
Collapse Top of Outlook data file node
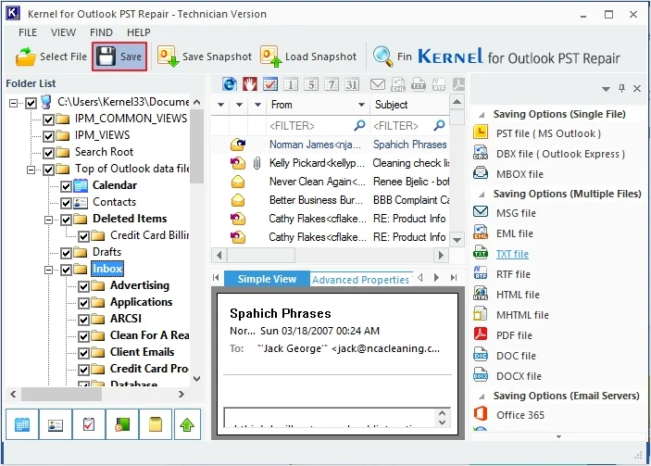(x=31, y=170)
